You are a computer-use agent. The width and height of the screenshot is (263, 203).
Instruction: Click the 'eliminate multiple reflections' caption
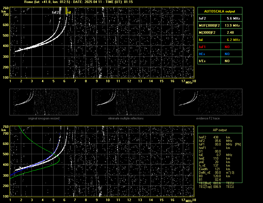click(126, 118)
